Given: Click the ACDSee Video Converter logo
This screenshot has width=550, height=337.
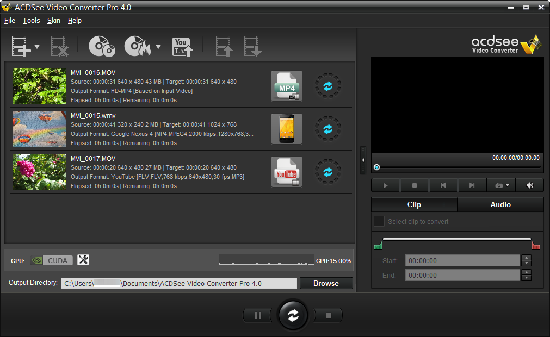Looking at the screenshot, I should (x=506, y=44).
